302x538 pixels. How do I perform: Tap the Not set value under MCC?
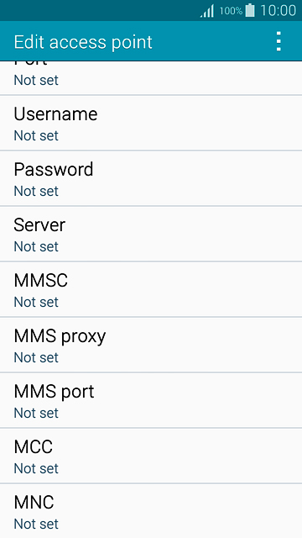click(x=36, y=468)
